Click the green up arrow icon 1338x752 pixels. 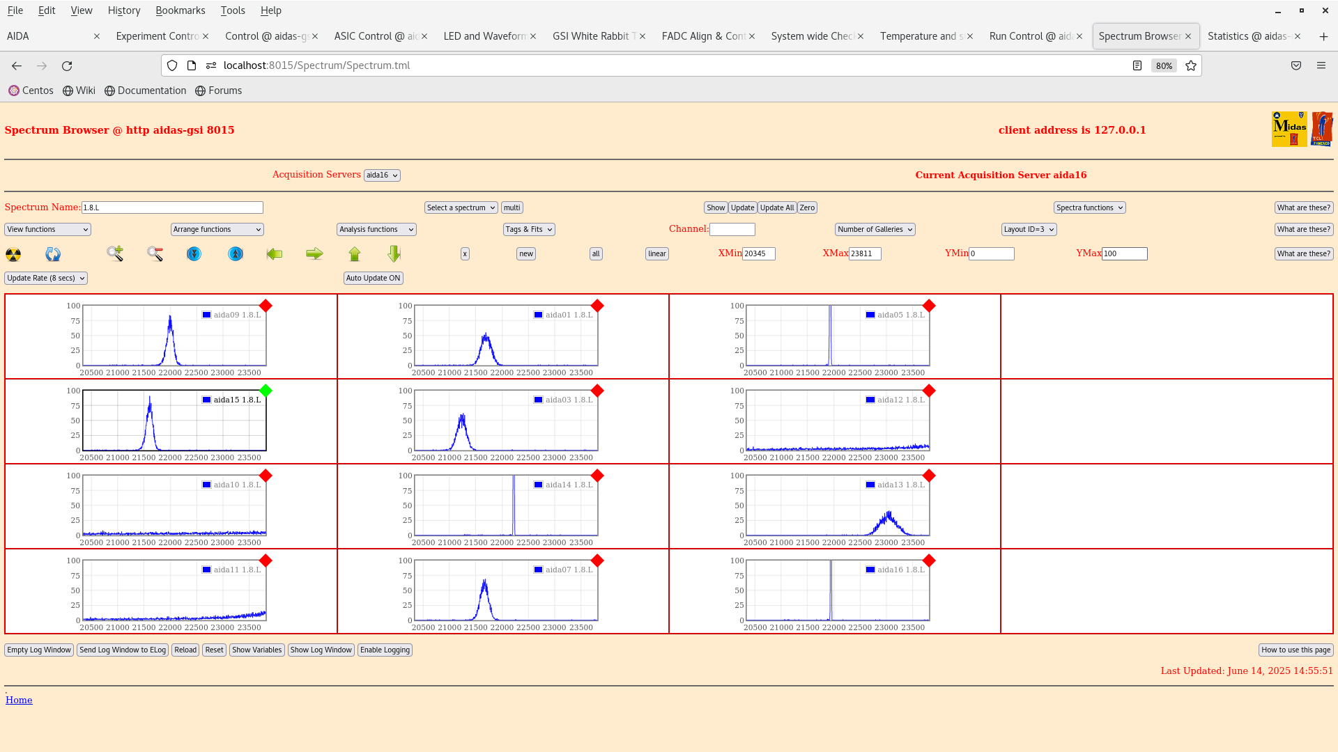tap(355, 254)
